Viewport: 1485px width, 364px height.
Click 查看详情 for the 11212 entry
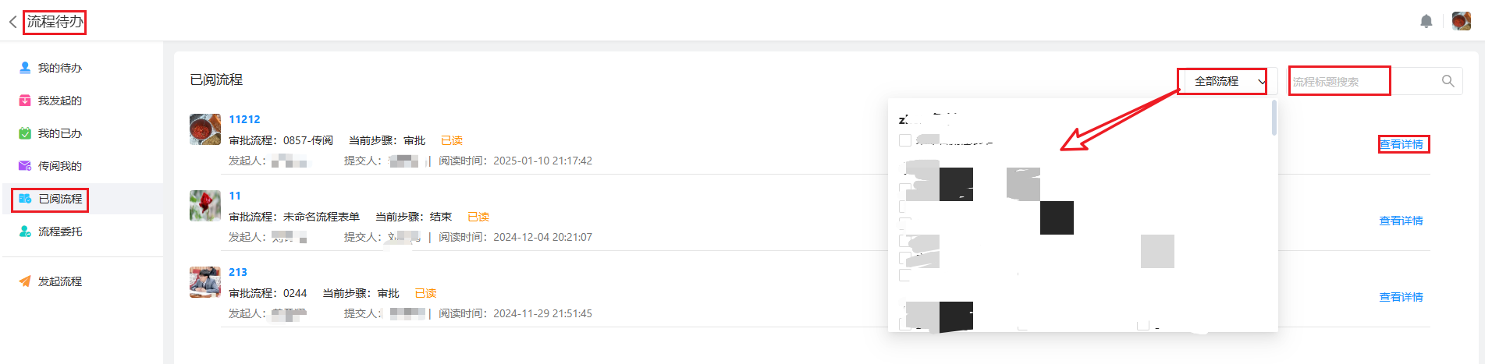[x=1402, y=144]
